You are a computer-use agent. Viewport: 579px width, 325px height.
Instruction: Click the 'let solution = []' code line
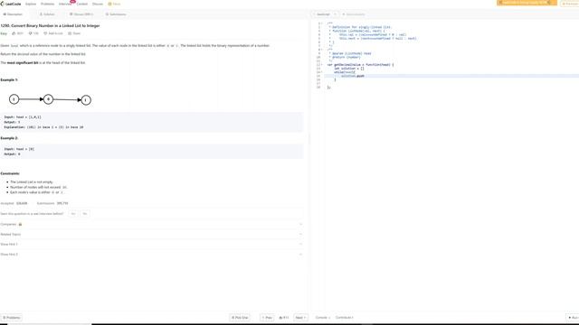coord(349,69)
